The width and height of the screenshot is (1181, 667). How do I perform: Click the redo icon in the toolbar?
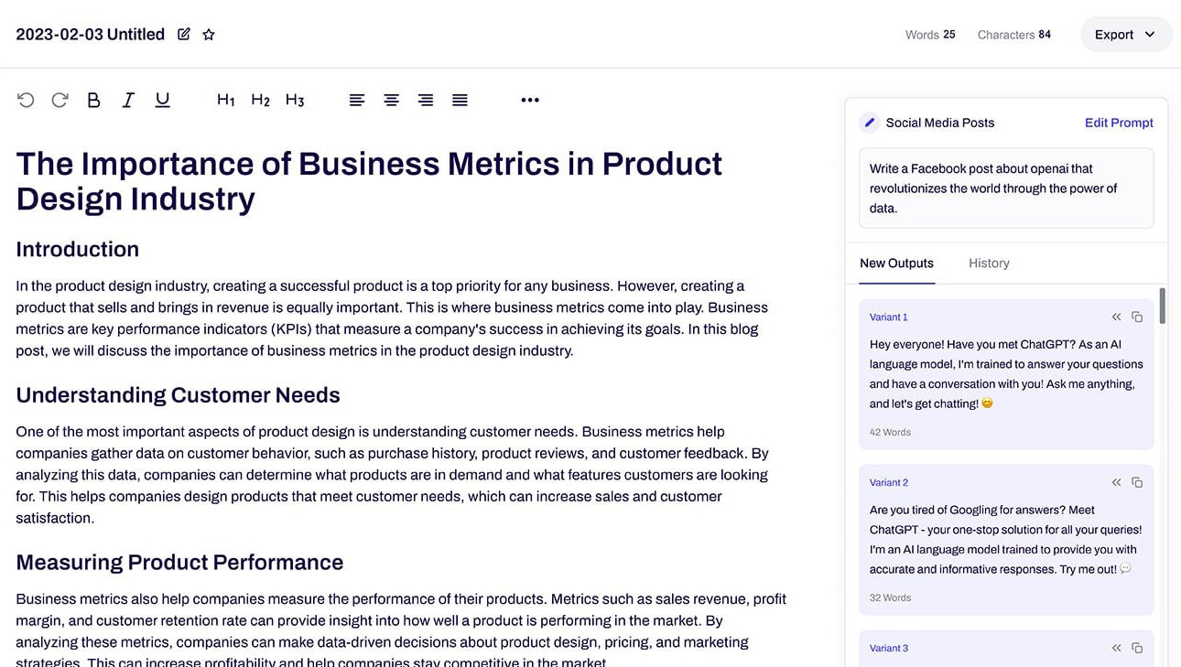coord(60,100)
